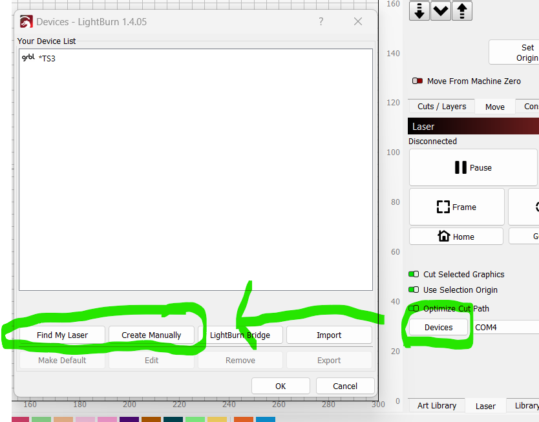The height and width of the screenshot is (422, 539).
Task: Click the dashed down-arrow move button
Action: coord(419,10)
